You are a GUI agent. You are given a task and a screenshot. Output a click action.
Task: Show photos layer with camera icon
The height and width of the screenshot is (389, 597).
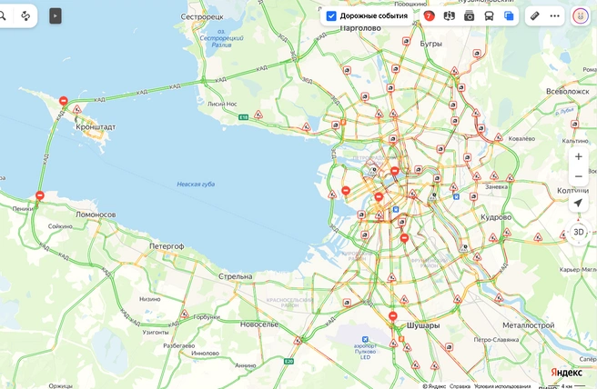[469, 16]
